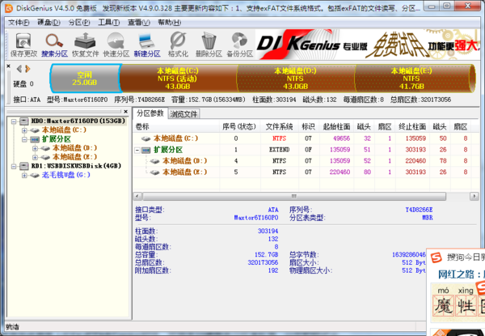Switch to Partition Parameters (分区参数) tab

[150, 113]
